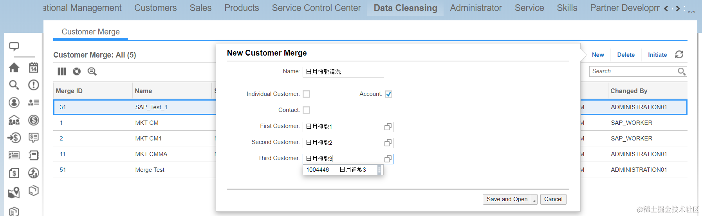Open value help for Second Customer
The height and width of the screenshot is (216, 702).
pyautogui.click(x=388, y=143)
